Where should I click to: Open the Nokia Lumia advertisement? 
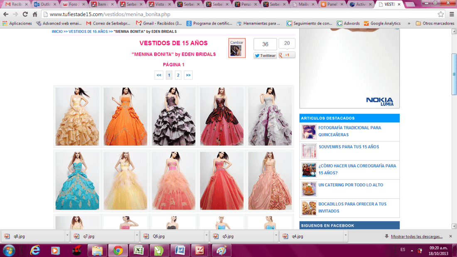[x=349, y=69]
